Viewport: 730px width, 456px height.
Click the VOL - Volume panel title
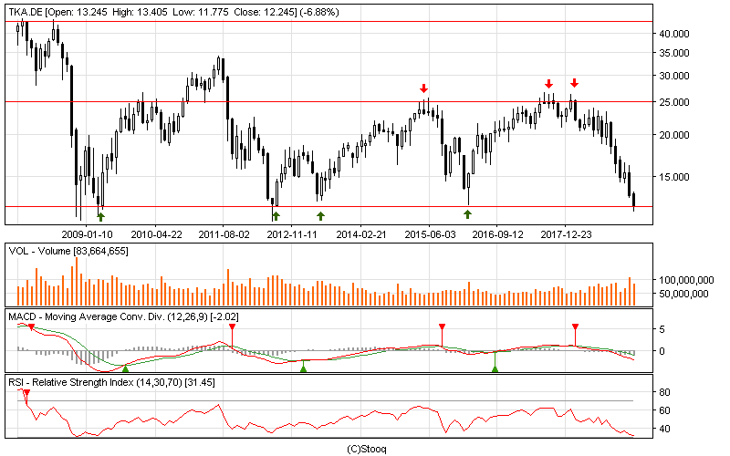pos(68,252)
